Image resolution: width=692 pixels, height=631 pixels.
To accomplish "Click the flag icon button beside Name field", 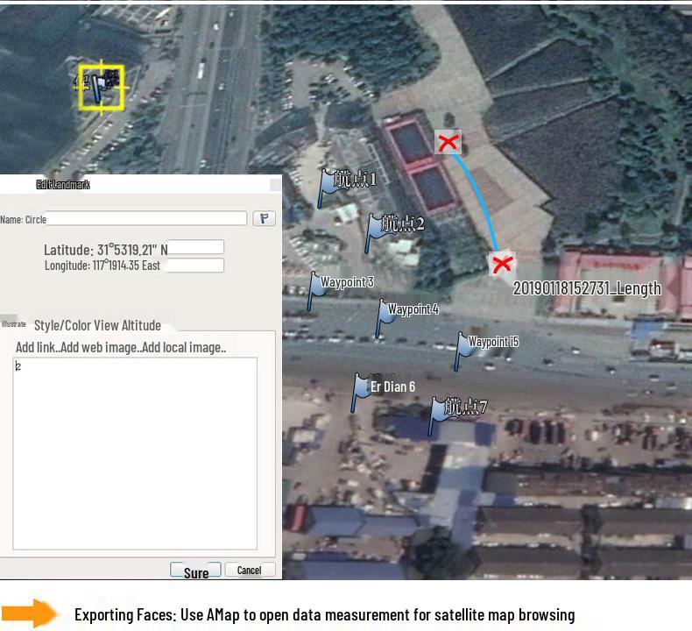I will tap(264, 218).
